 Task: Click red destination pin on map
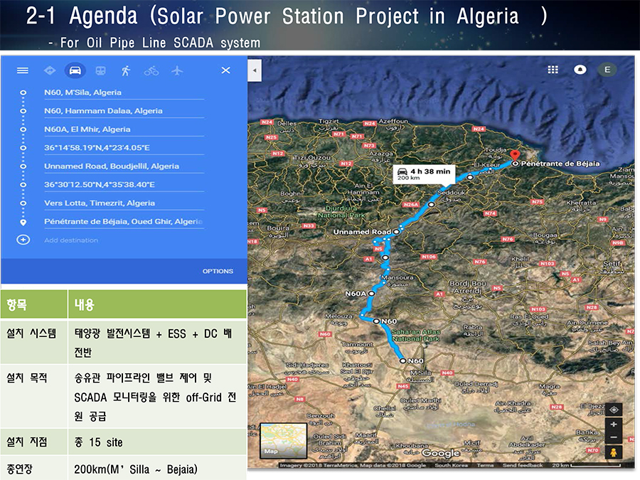pyautogui.click(x=515, y=155)
